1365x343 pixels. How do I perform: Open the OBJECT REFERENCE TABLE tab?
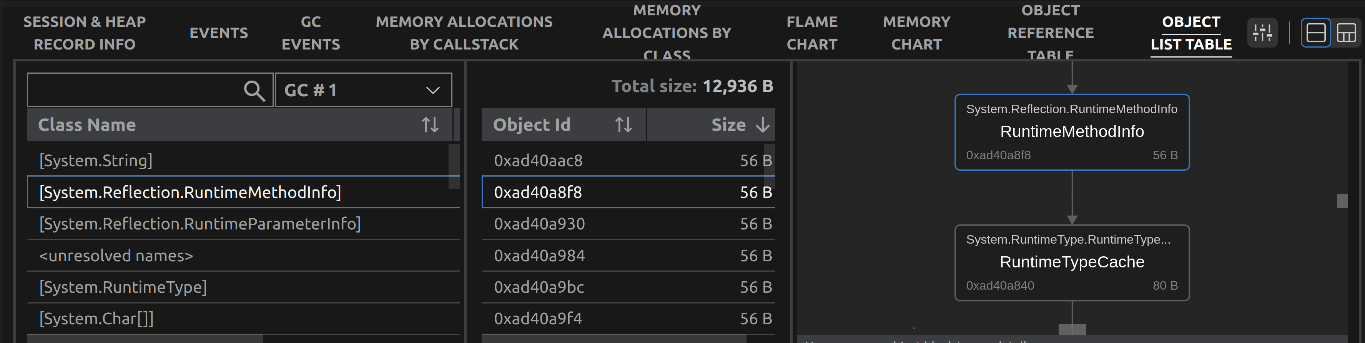click(x=1050, y=33)
